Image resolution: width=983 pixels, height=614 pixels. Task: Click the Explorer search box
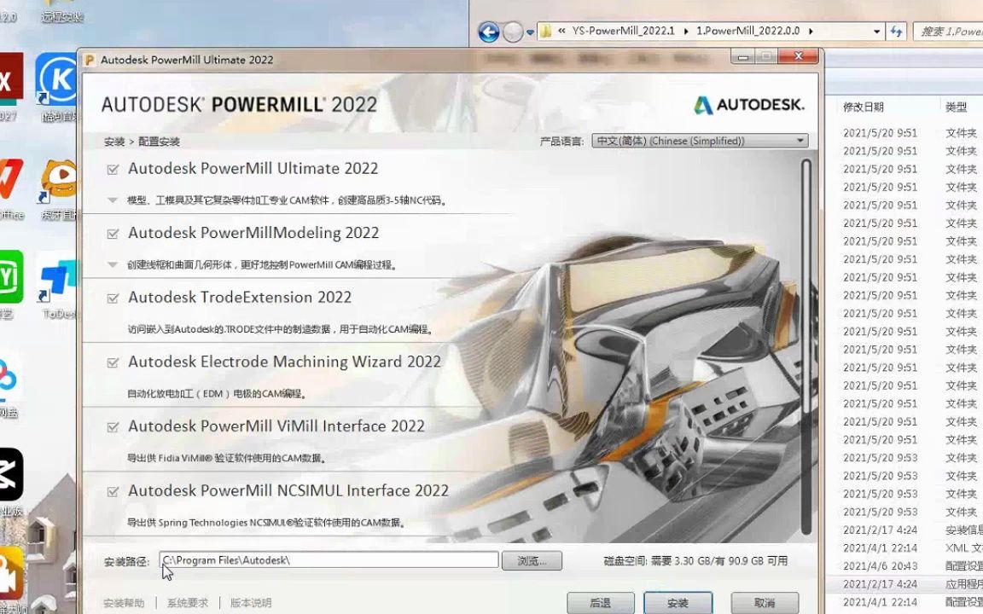pos(948,32)
